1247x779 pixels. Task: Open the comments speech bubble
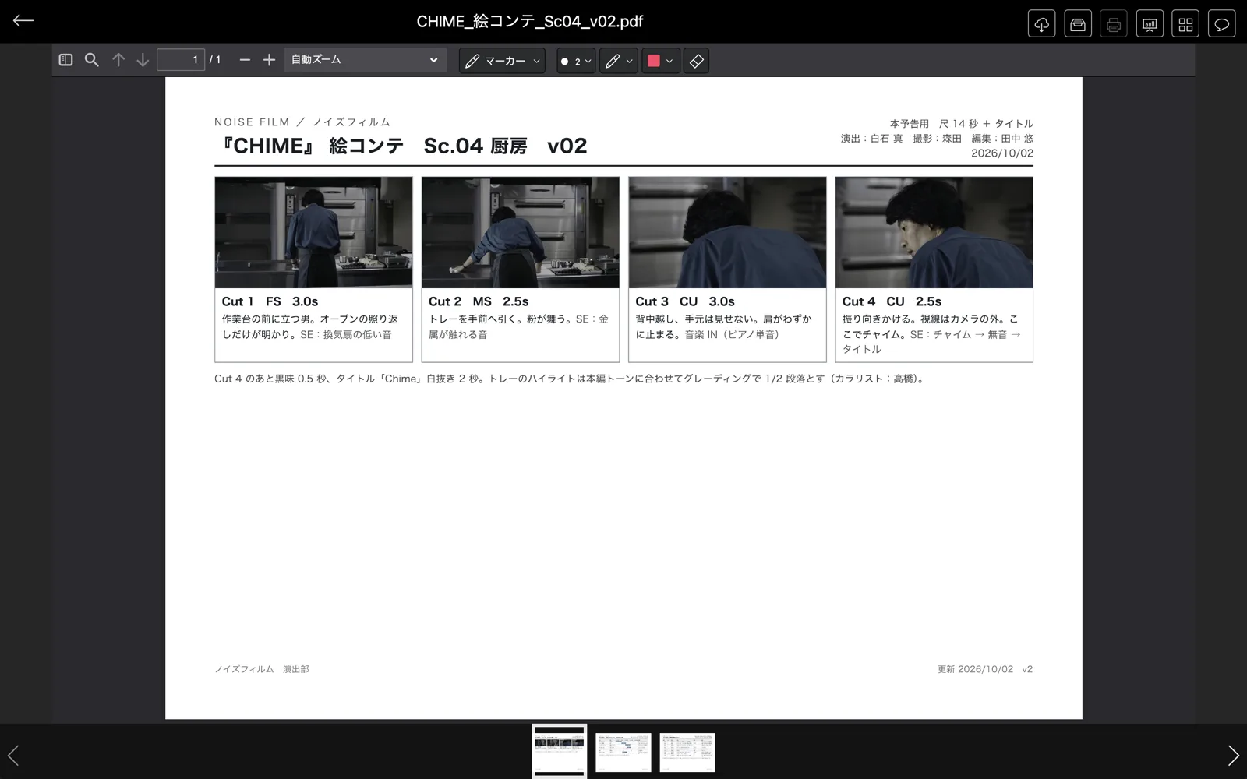[1221, 24]
